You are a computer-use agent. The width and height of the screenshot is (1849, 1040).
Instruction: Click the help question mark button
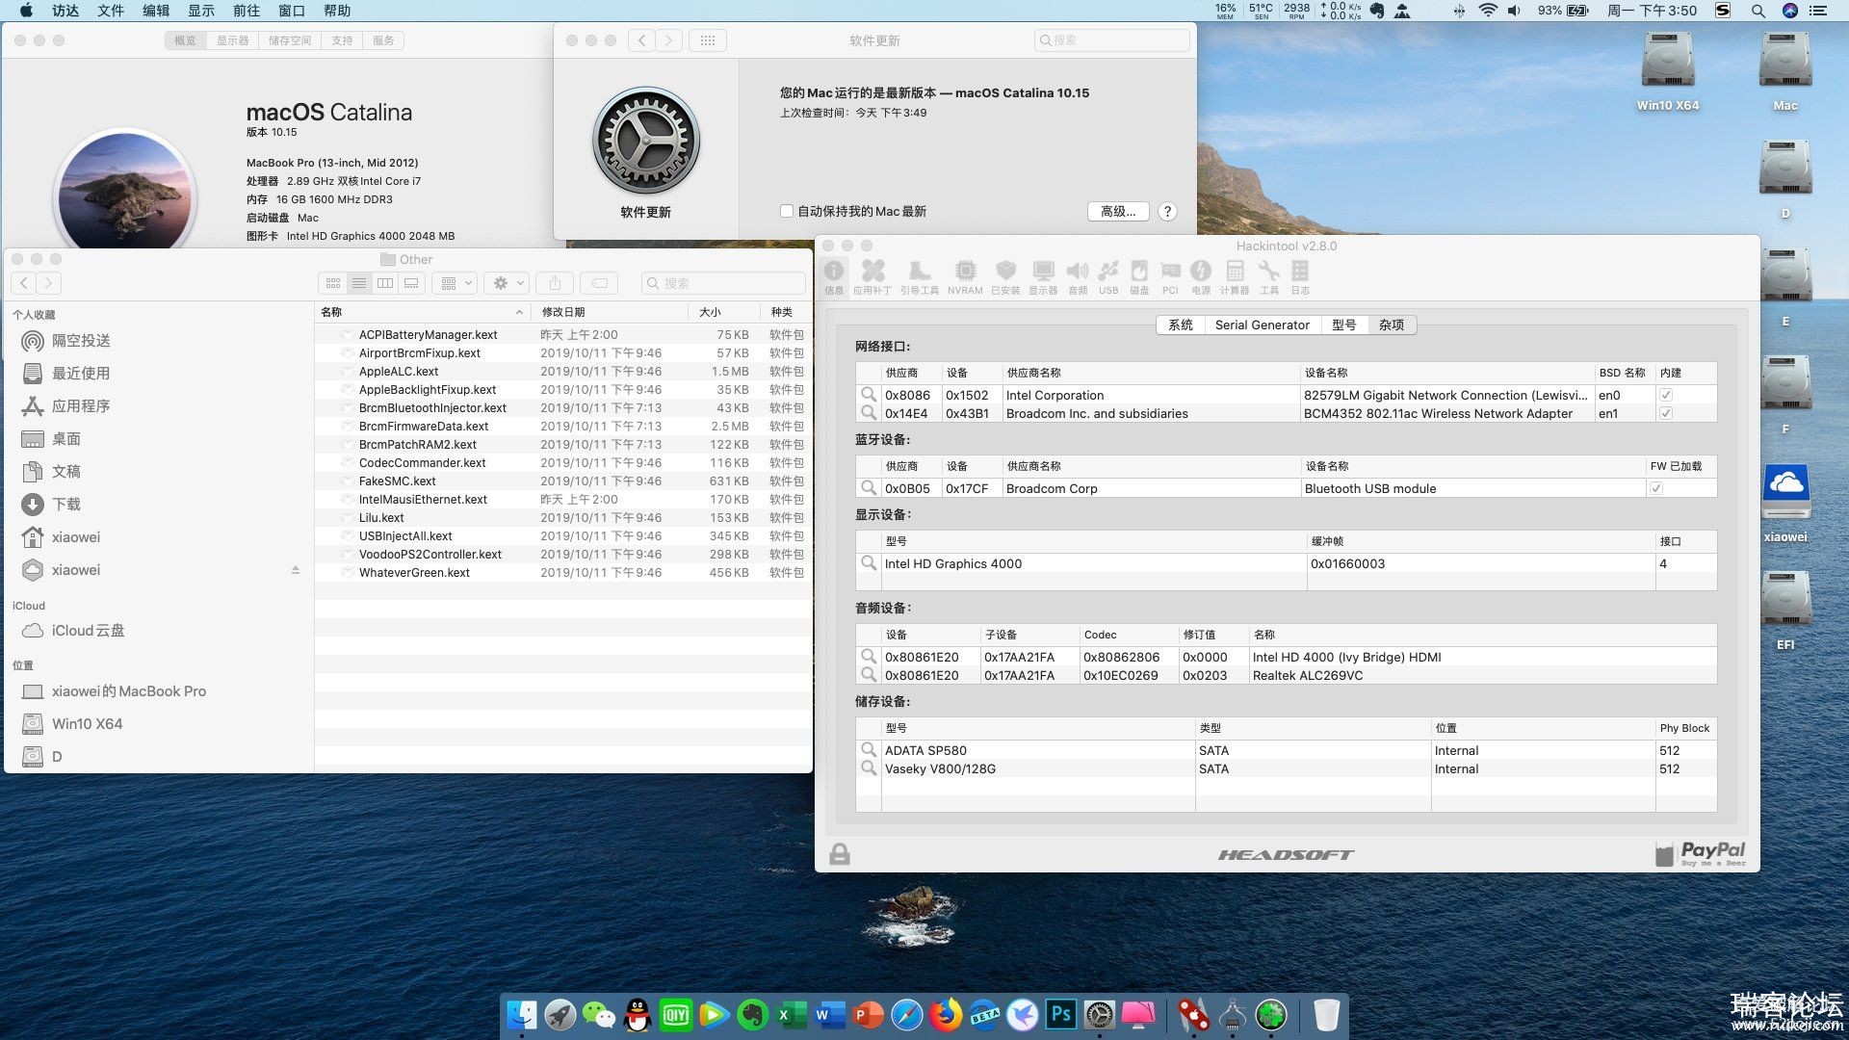click(1167, 211)
